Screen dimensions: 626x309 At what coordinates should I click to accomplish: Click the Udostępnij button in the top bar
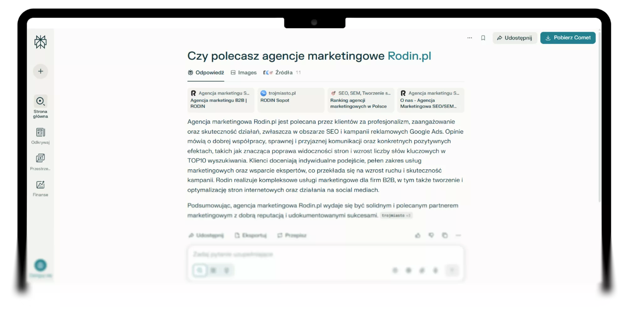[x=515, y=38]
